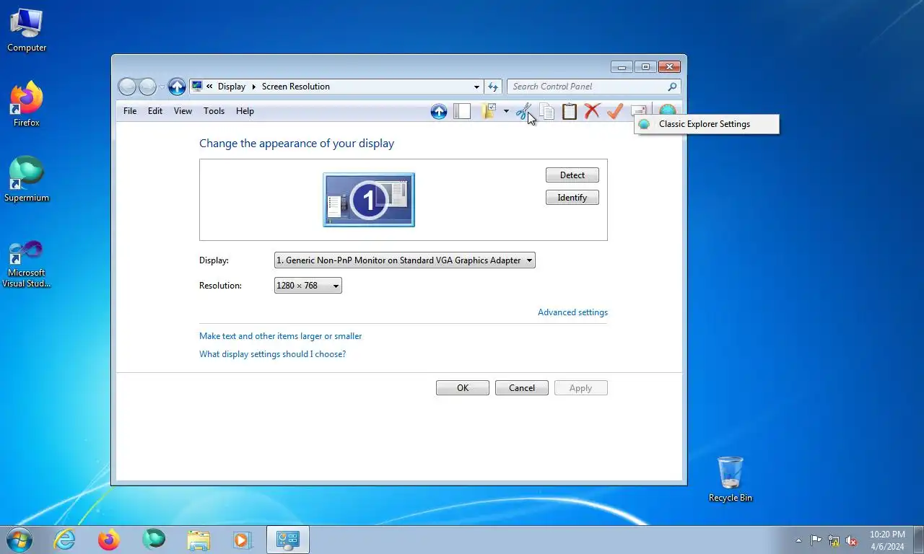
Task: Click the Apply button
Action: [581, 388]
